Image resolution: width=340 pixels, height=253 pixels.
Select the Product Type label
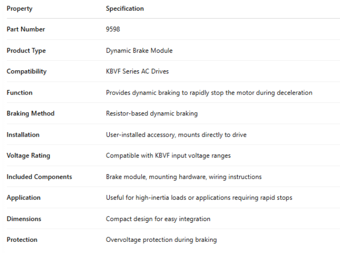[26, 51]
